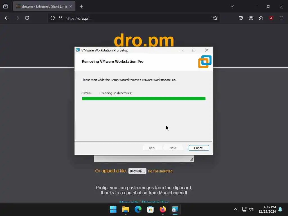The height and width of the screenshot is (216, 288).
Task: Open the clock showing 4:35 PM
Action: tap(267, 209)
